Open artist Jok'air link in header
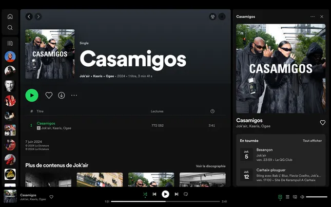Image resolution: width=331 pixels, height=207 pixels. click(85, 76)
